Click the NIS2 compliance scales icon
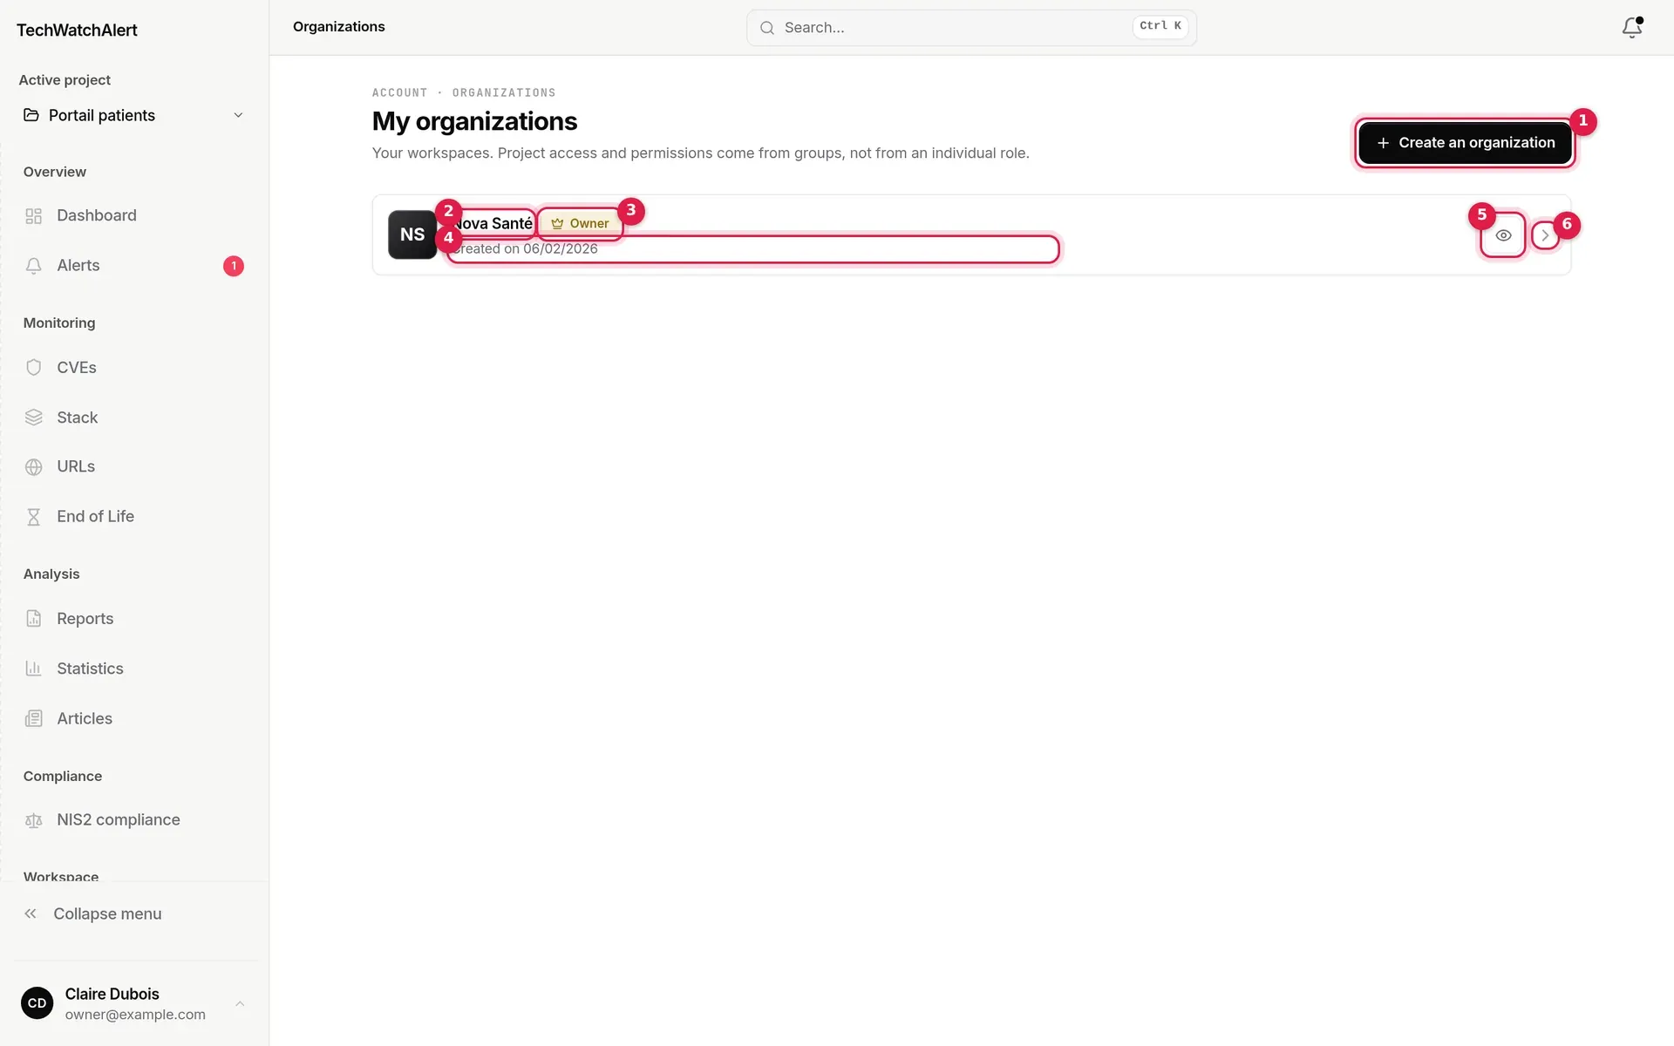 (x=34, y=820)
